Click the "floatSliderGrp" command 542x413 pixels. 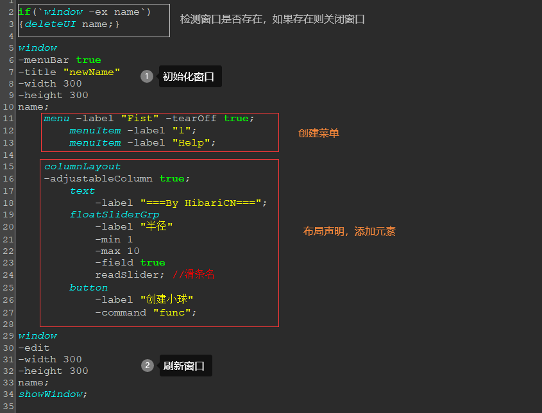pyautogui.click(x=114, y=215)
